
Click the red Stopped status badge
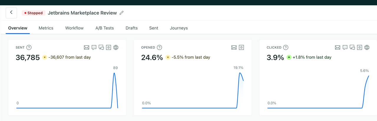(34, 13)
